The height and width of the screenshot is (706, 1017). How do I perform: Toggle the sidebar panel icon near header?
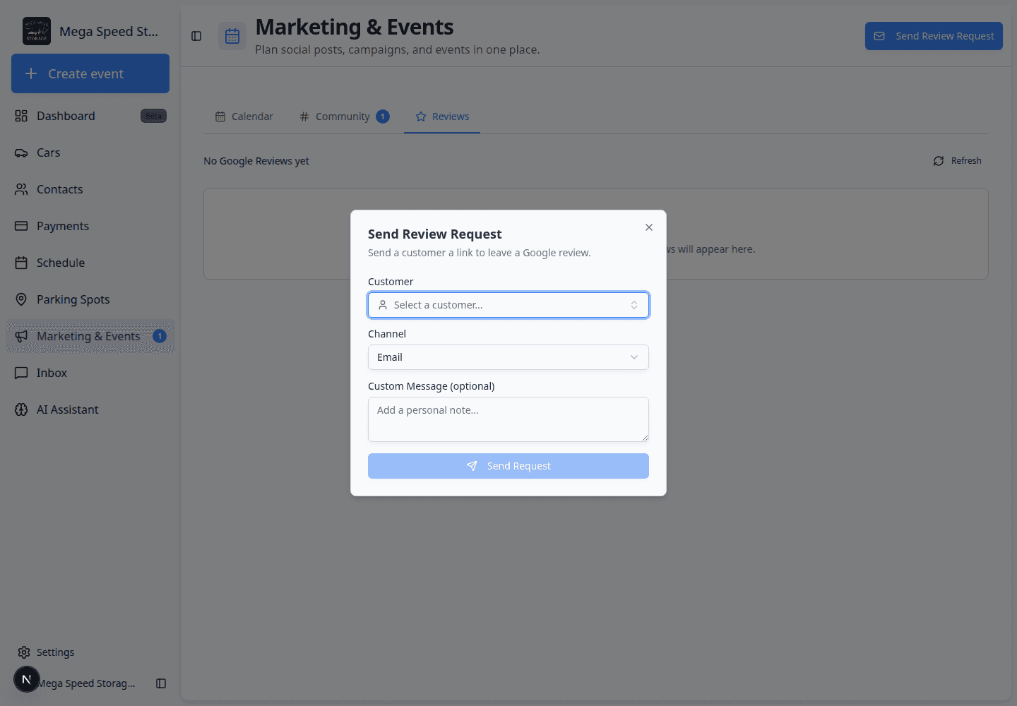[196, 36]
